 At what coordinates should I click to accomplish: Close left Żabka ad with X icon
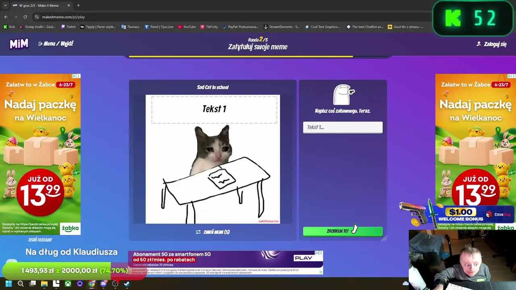tap(78, 76)
